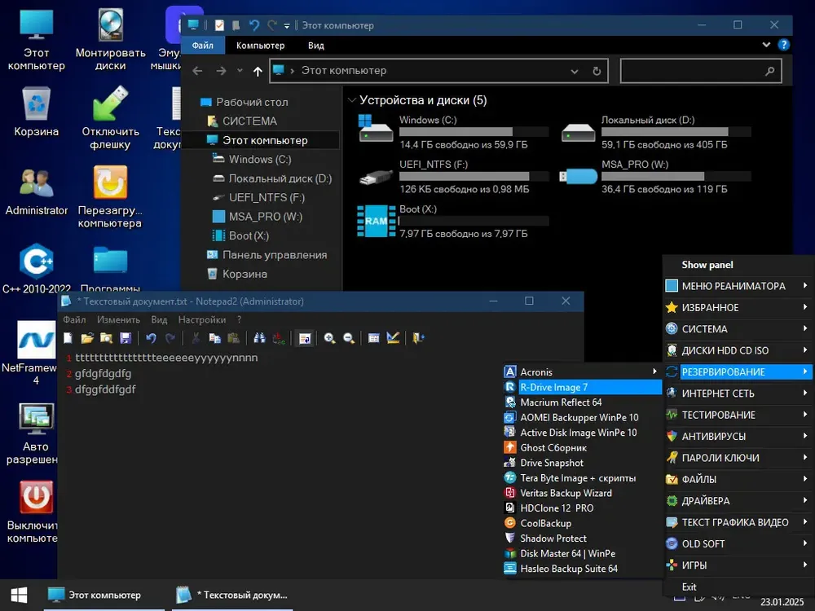
Task: Open the Компьютер ribbon tab
Action: click(x=261, y=46)
